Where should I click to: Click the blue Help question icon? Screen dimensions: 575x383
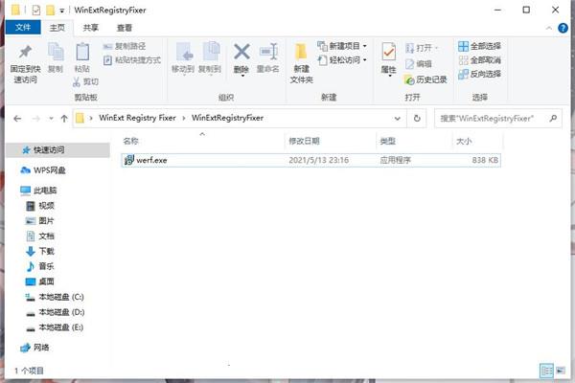coord(563,28)
